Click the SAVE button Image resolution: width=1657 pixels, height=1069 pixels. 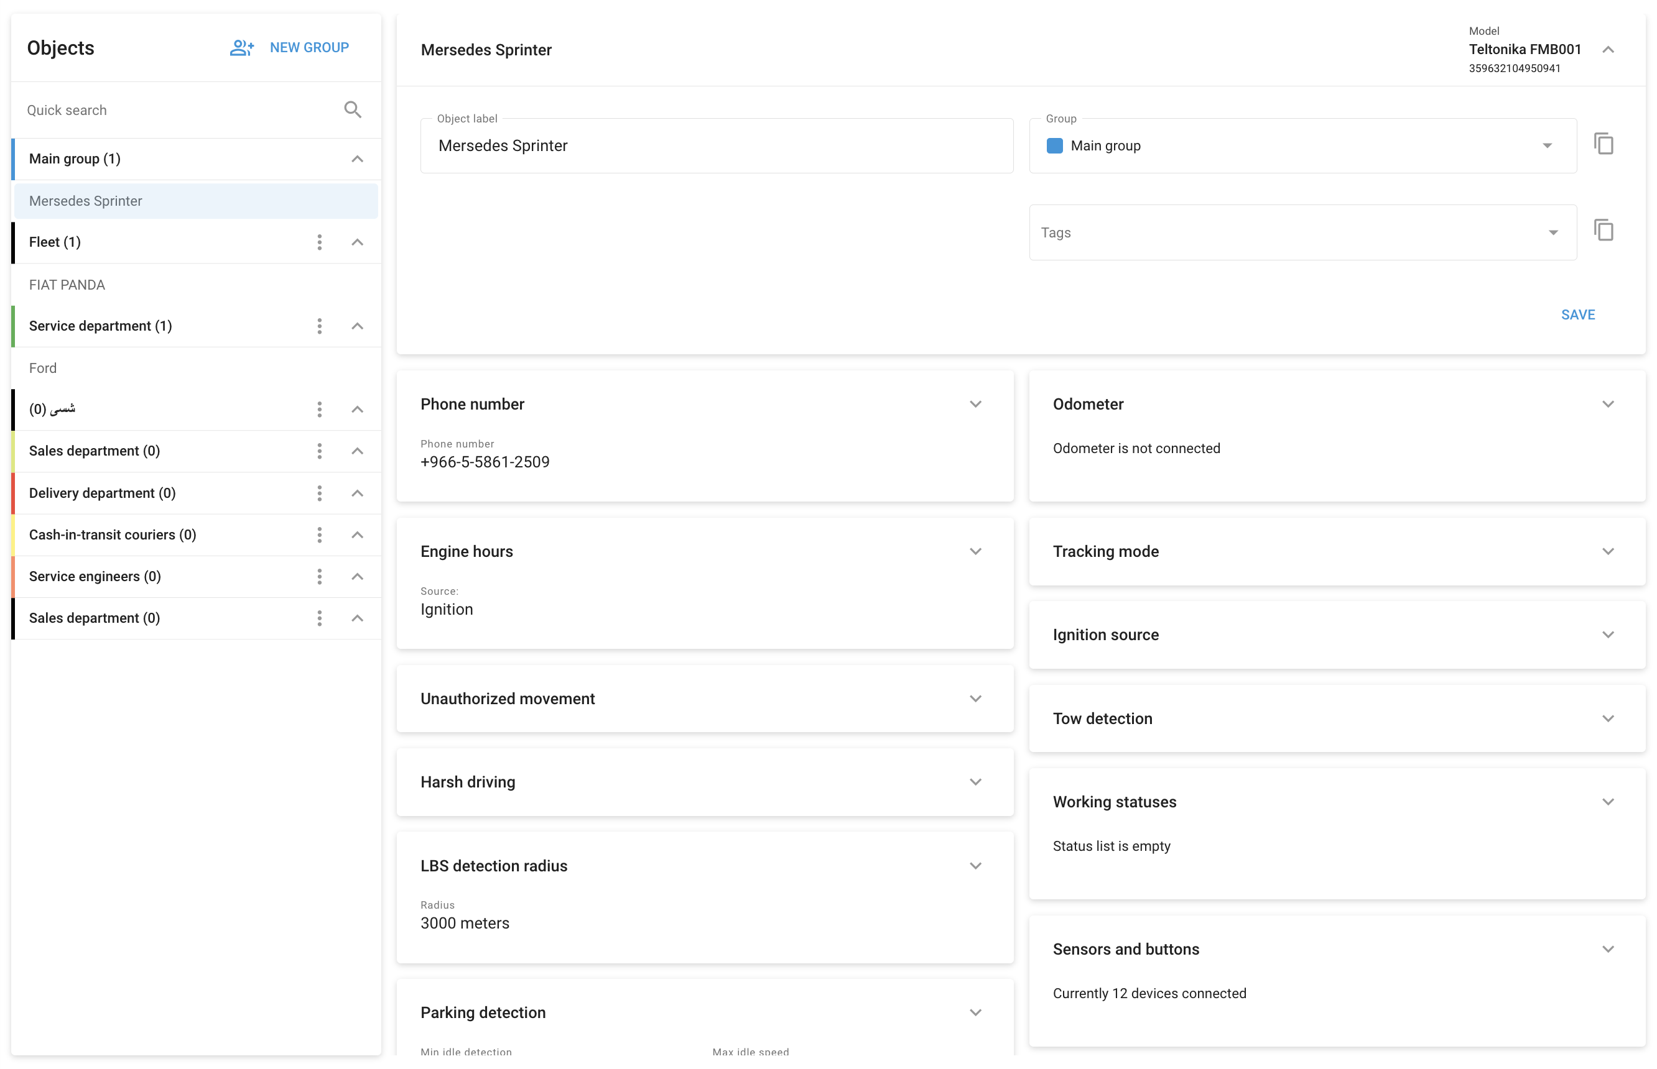point(1577,315)
